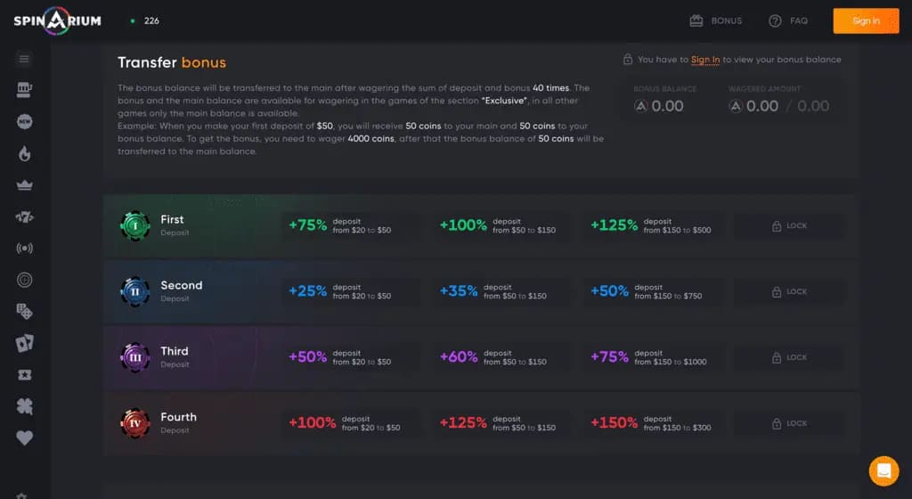This screenshot has width=912, height=499.
Task: Select the dice games sidebar icon
Action: pos(24,311)
